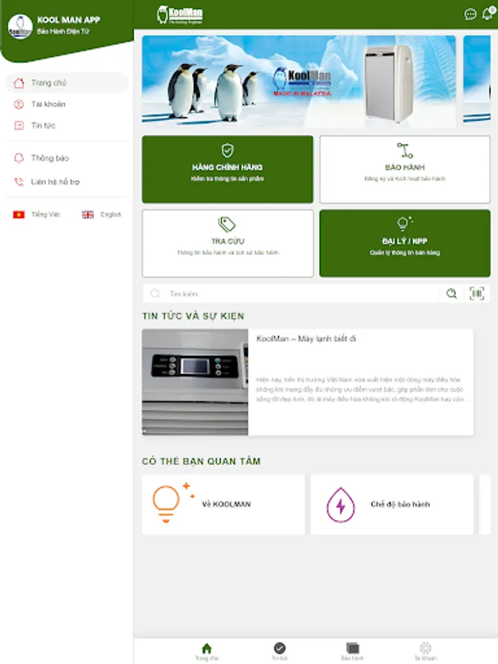Click the warranty tool icon on Bảo hành
Image resolution: width=498 pixels, height=664 pixels.
(x=404, y=151)
